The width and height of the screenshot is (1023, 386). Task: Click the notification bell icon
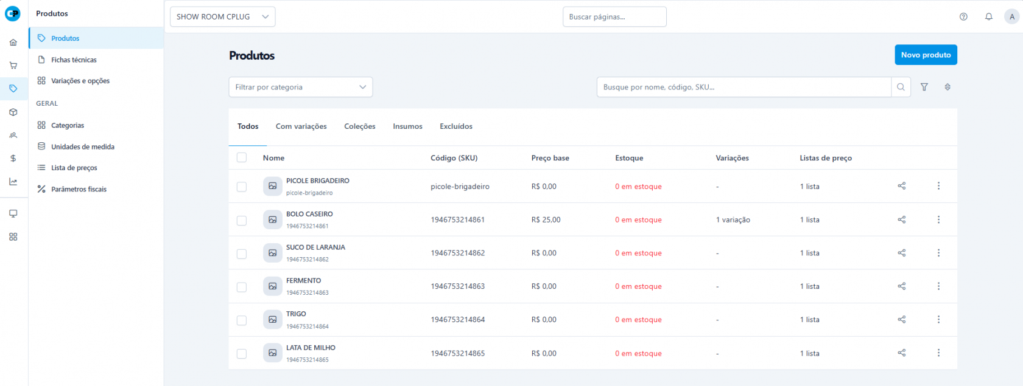click(989, 17)
